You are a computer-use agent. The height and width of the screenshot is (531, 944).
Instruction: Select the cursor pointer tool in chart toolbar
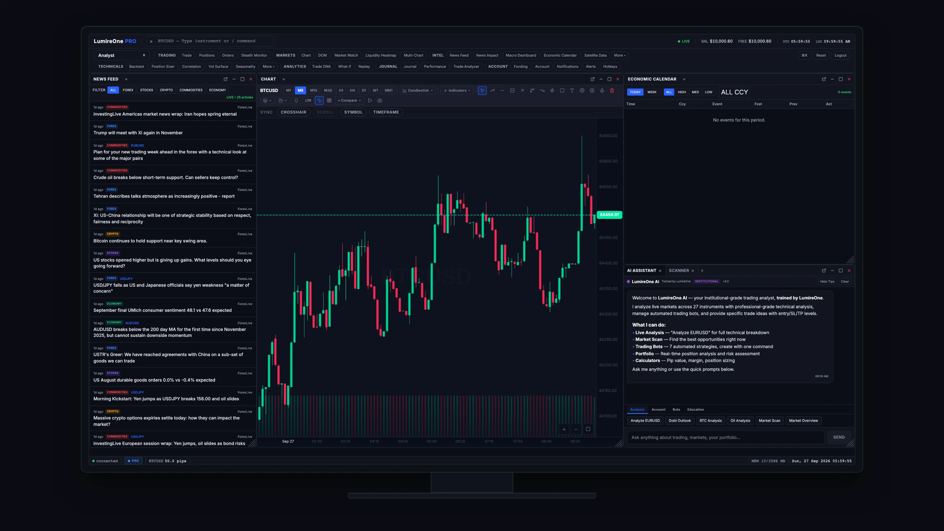click(x=482, y=91)
